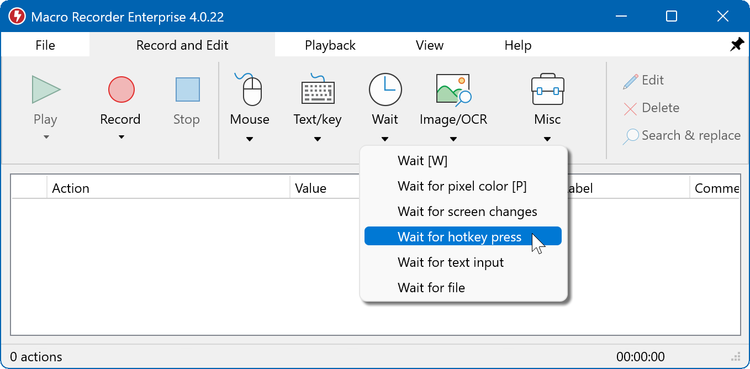Start recording with the red Record icon
Viewport: 750px width, 369px height.
[x=121, y=89]
